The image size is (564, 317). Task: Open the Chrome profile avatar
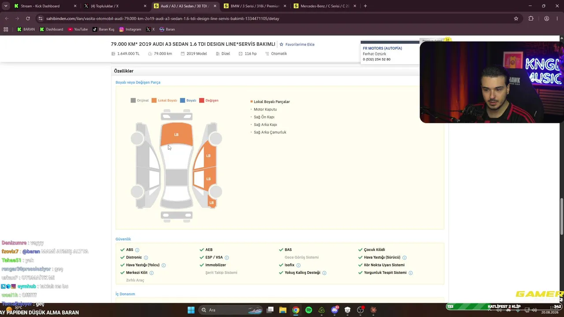coord(546,18)
